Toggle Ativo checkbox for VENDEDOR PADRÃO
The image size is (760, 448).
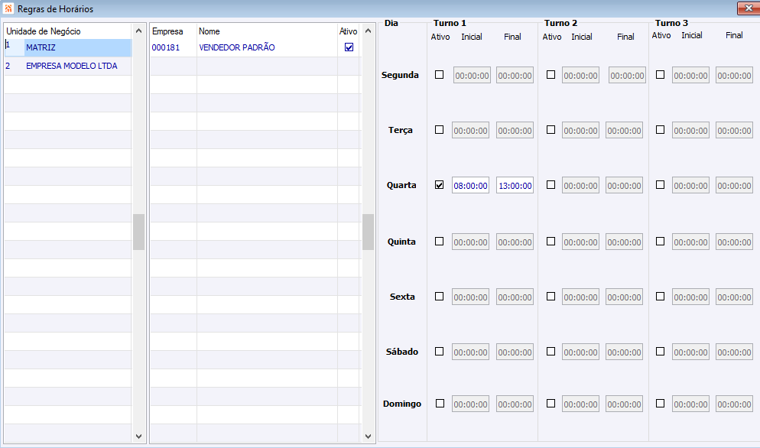point(349,47)
